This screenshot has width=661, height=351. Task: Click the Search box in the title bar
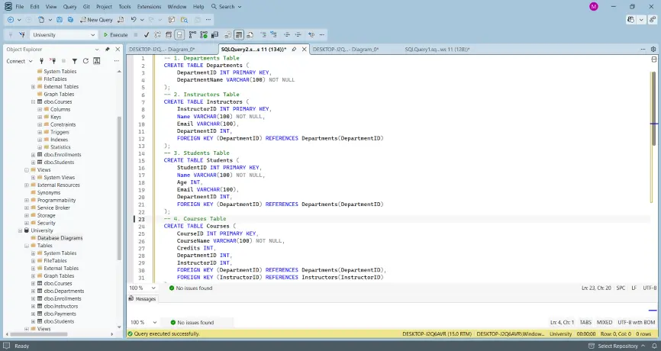click(227, 7)
